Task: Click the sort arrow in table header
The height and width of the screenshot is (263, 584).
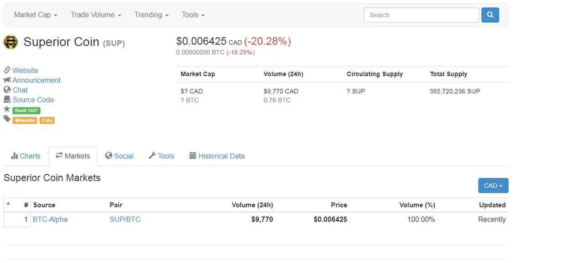Action: click(x=8, y=203)
